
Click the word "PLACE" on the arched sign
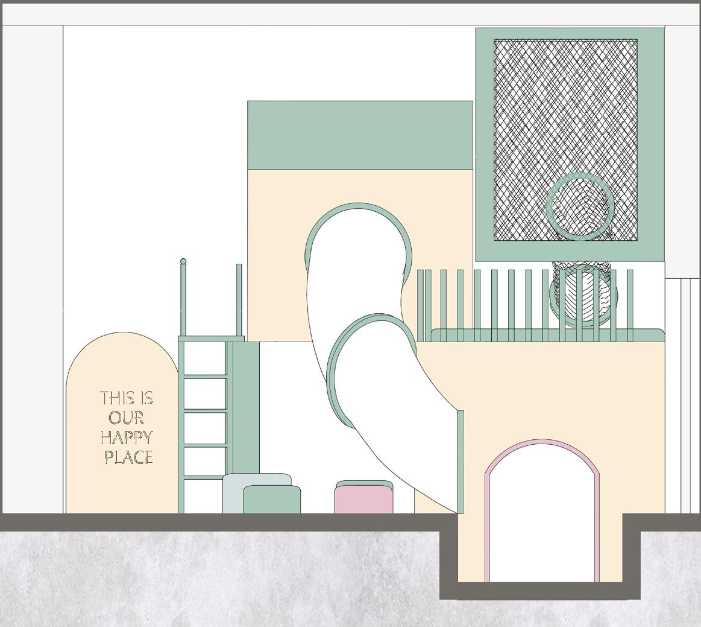(x=128, y=457)
